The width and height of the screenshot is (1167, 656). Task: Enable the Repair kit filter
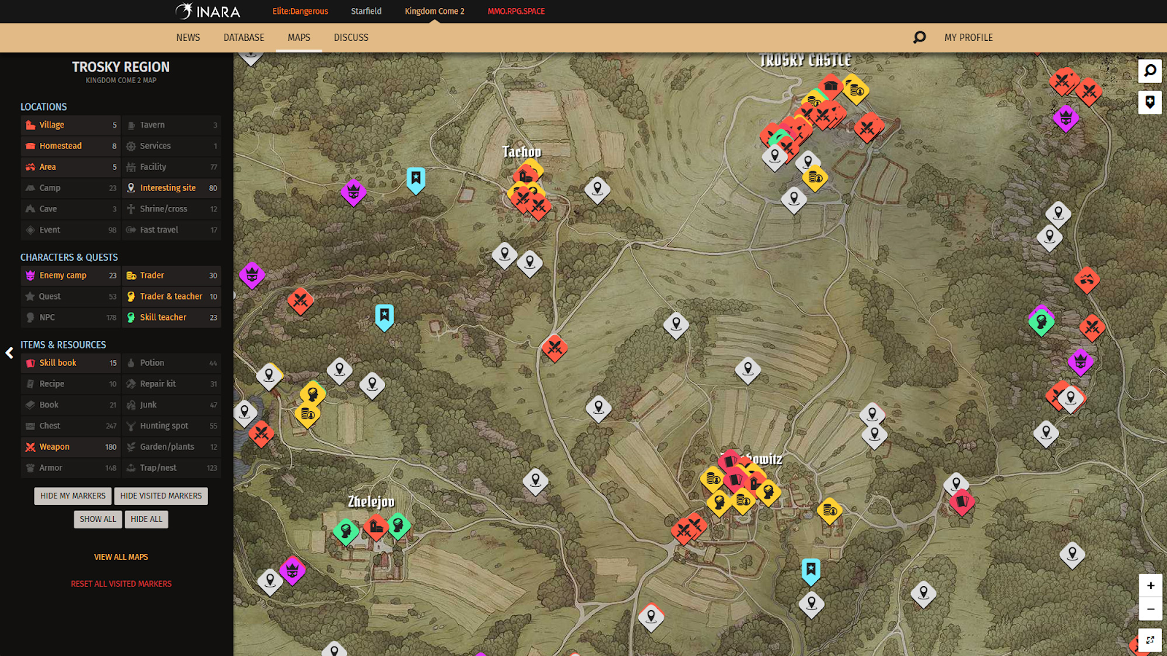(171, 384)
